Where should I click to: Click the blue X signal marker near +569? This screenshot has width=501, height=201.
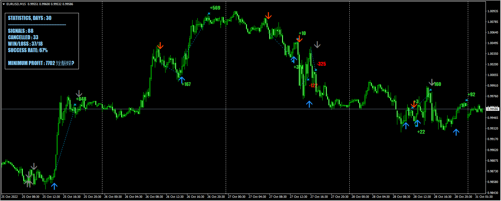(209, 14)
